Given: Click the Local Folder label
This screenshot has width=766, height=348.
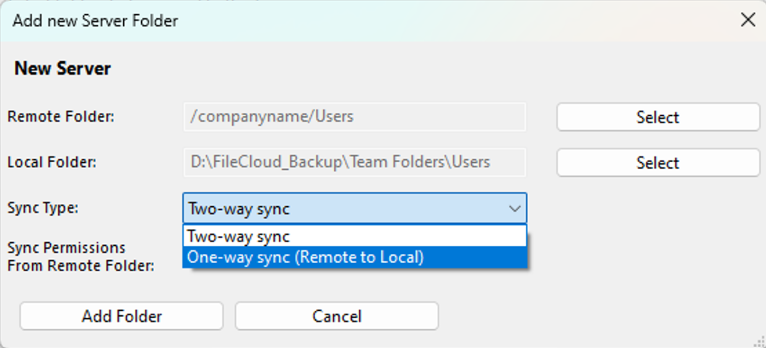Looking at the screenshot, I should pyautogui.click(x=52, y=162).
